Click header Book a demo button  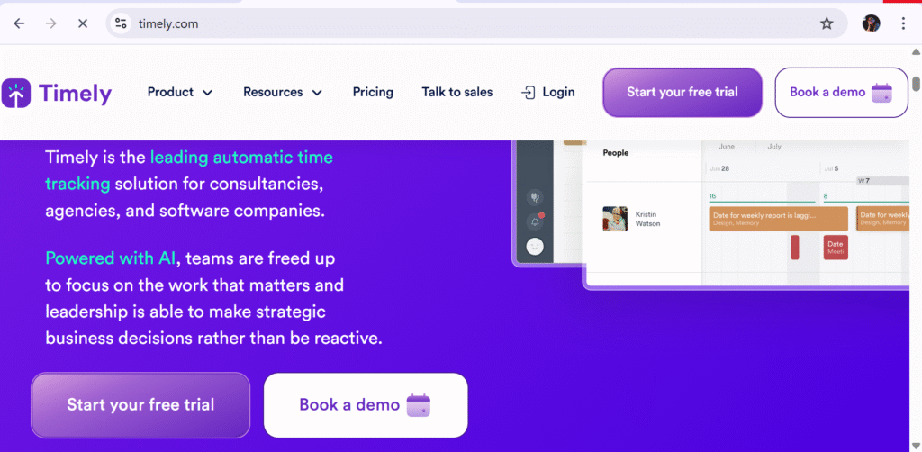coord(842,92)
